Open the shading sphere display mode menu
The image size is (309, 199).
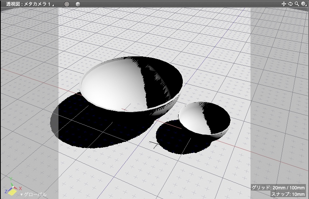304,4
